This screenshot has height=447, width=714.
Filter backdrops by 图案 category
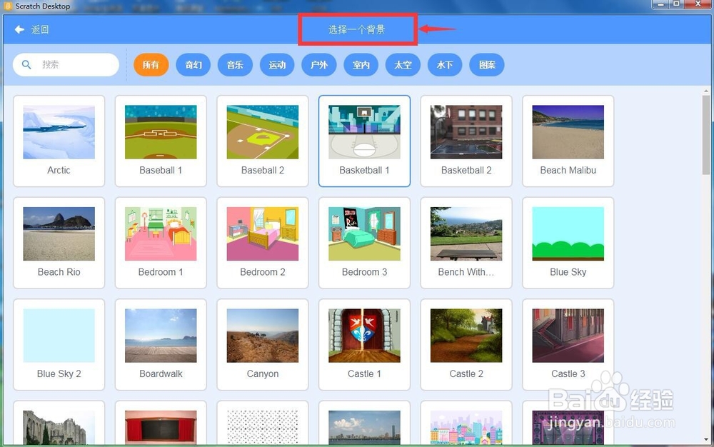point(486,65)
